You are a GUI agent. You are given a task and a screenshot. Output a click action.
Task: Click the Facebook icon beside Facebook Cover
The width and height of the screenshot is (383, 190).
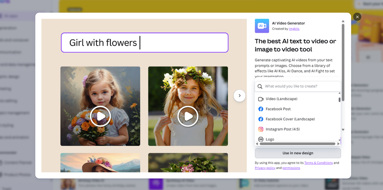261,119
